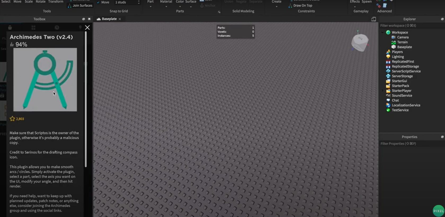Select Players service in Explorer
445x217 pixels.
pos(397,52)
